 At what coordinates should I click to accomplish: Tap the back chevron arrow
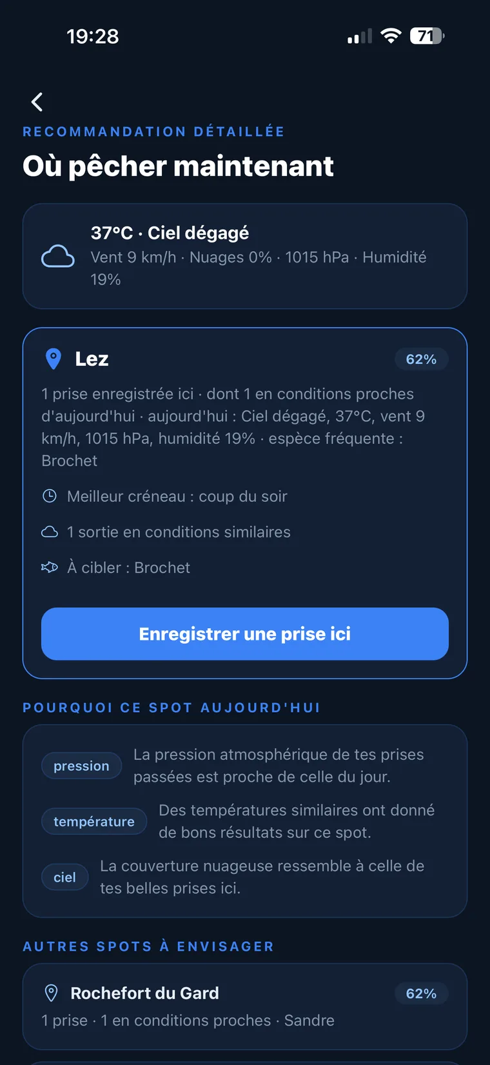point(37,102)
